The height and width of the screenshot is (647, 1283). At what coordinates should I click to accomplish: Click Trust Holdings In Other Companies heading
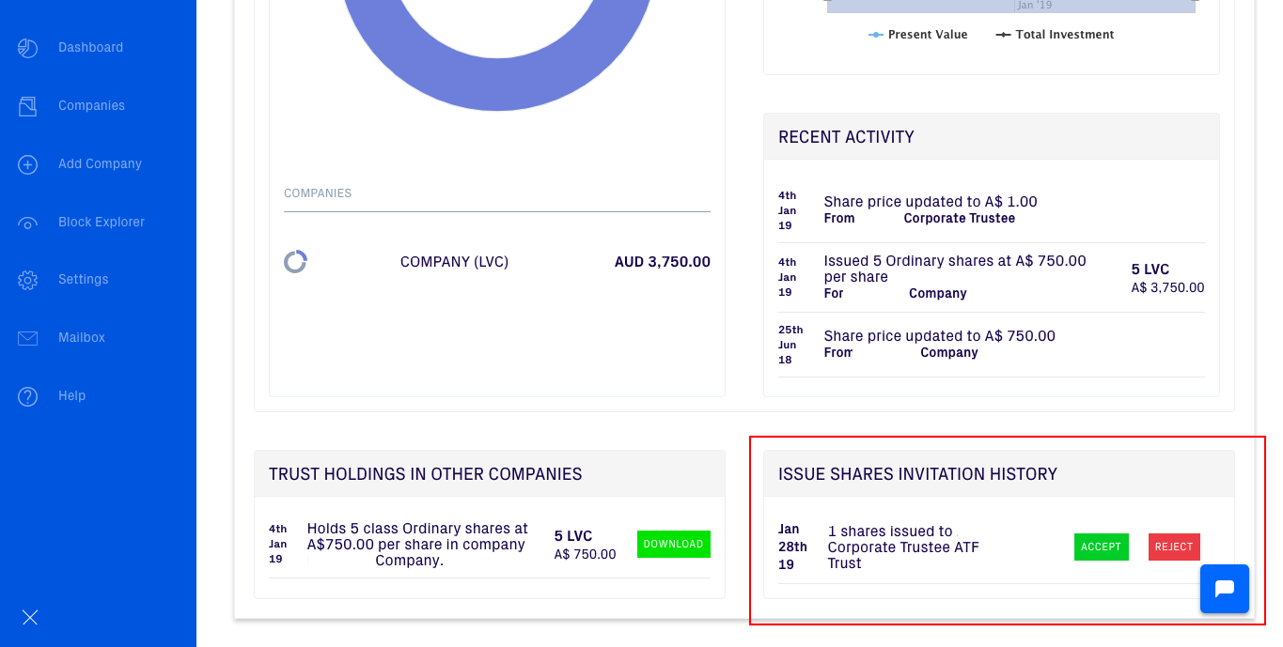(x=426, y=474)
